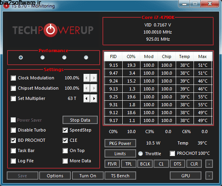Click the Temp column header

coord(184,56)
